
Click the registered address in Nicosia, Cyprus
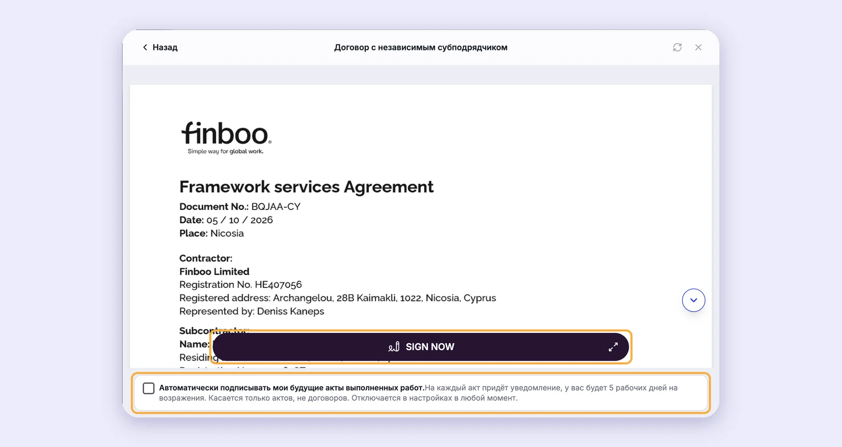(x=338, y=298)
